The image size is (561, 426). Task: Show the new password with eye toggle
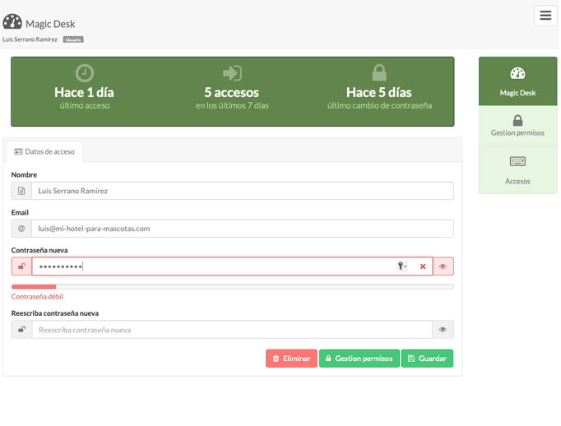tap(443, 266)
